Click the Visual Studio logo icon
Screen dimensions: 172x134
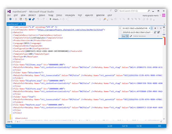pos(9,12)
